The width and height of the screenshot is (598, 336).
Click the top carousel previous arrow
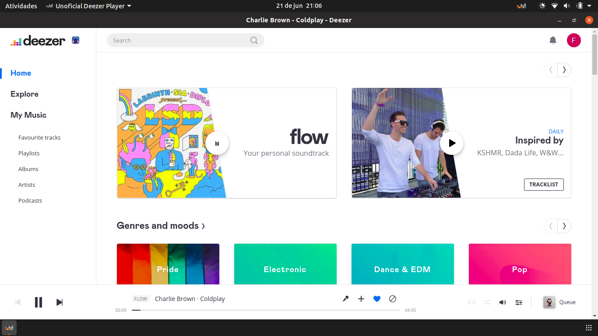pos(551,70)
